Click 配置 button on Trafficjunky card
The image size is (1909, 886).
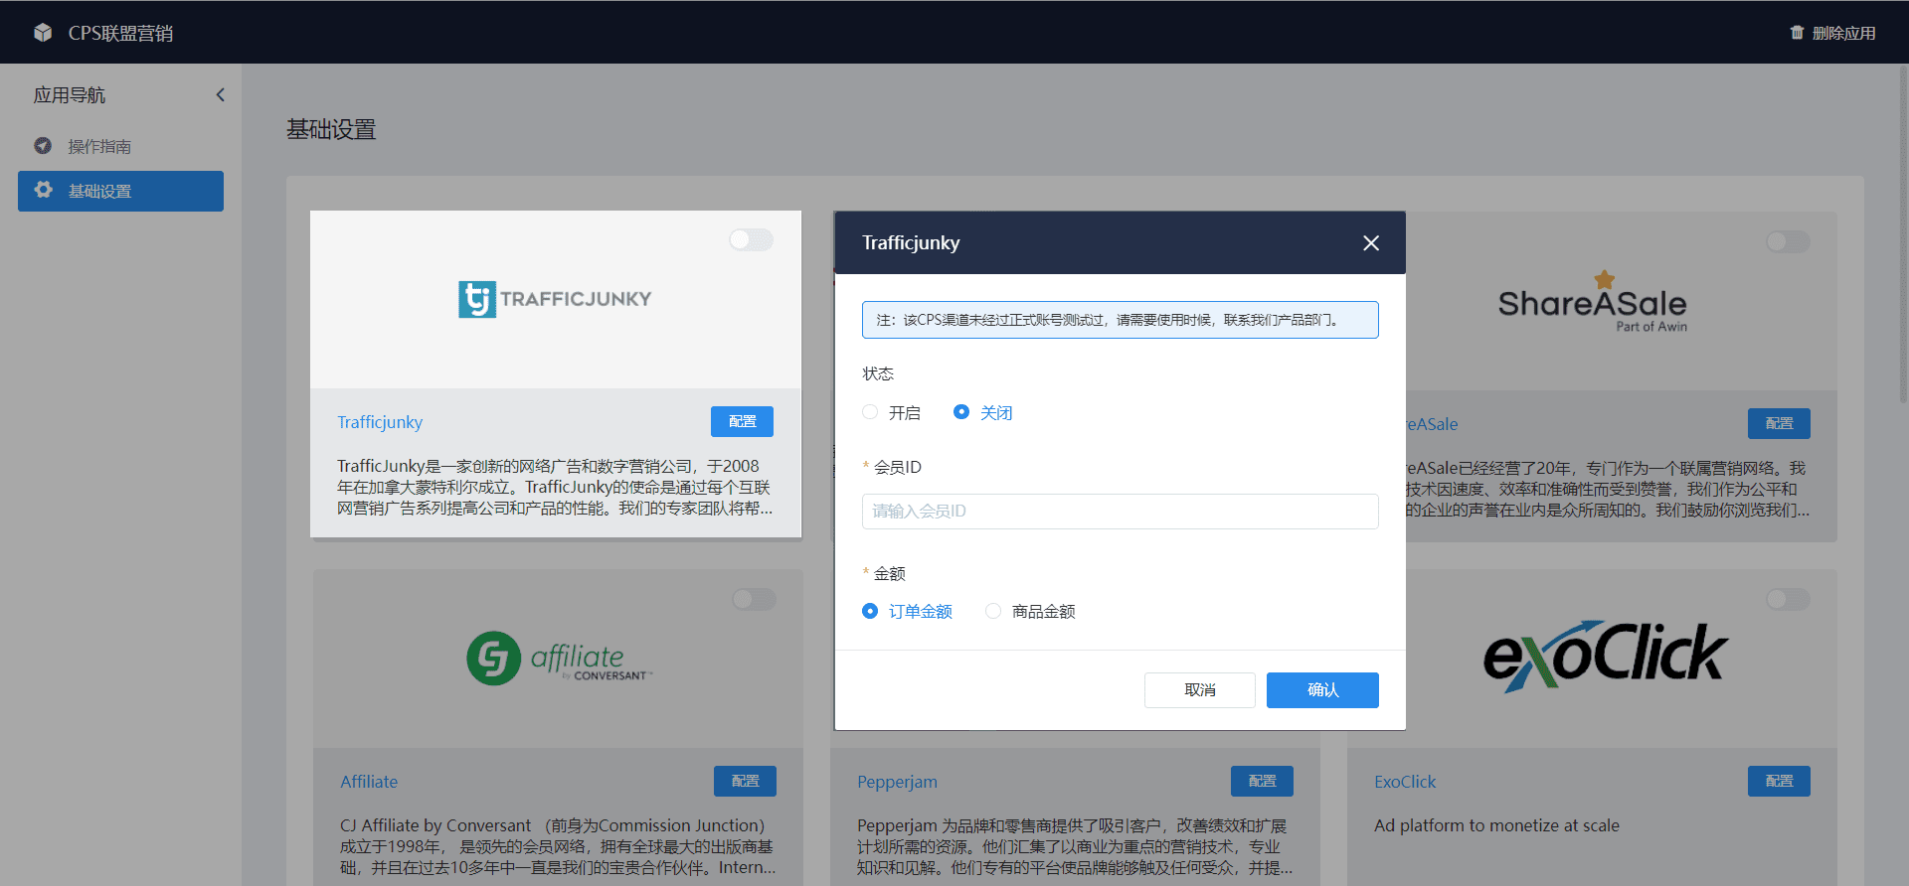742,421
